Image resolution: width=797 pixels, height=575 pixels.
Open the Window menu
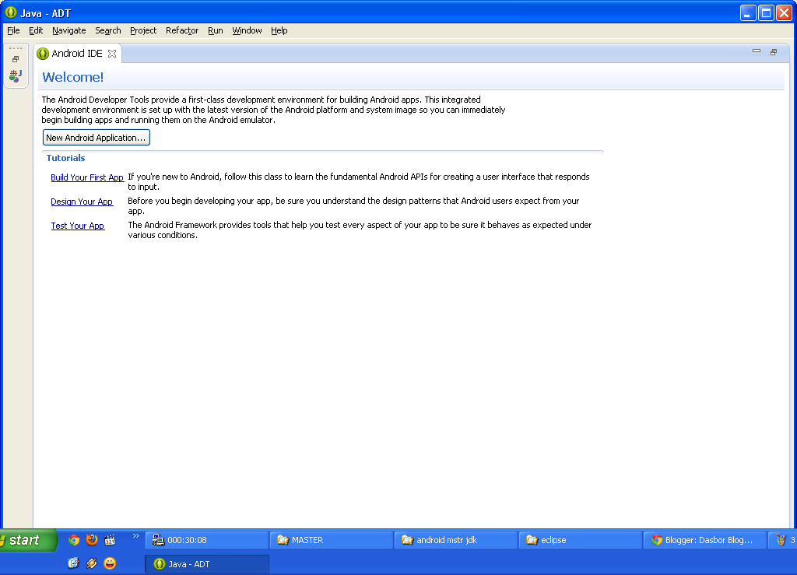click(x=247, y=30)
